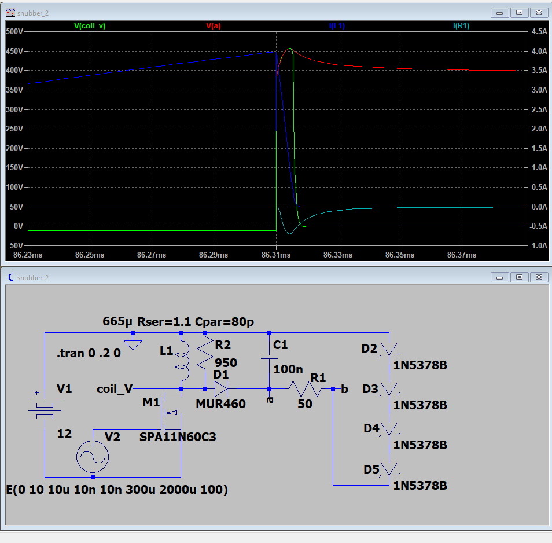Click the capacitor C1 symbol
Viewport: 552px width, 543px height.
[x=270, y=358]
